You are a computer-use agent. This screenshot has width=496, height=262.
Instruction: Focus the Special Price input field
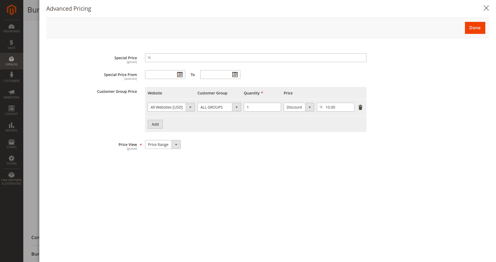(256, 58)
